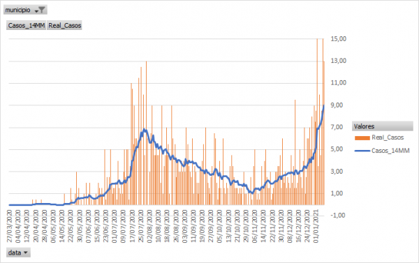Click the 1,00 y-axis label

pyautogui.click(x=337, y=193)
